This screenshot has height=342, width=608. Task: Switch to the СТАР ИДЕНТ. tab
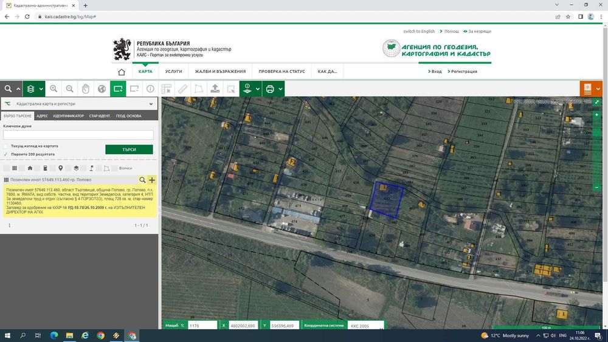click(x=100, y=116)
